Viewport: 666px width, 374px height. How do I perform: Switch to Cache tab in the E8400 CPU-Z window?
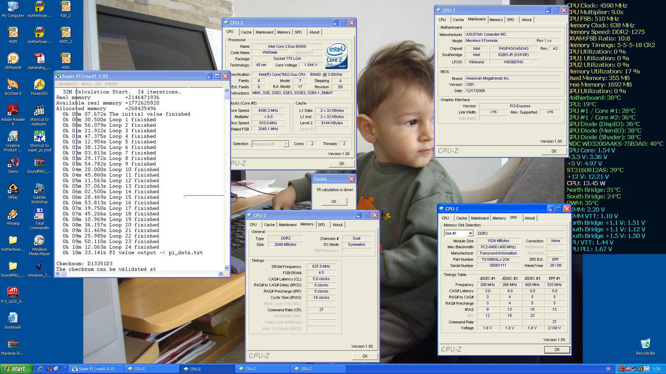click(x=246, y=32)
